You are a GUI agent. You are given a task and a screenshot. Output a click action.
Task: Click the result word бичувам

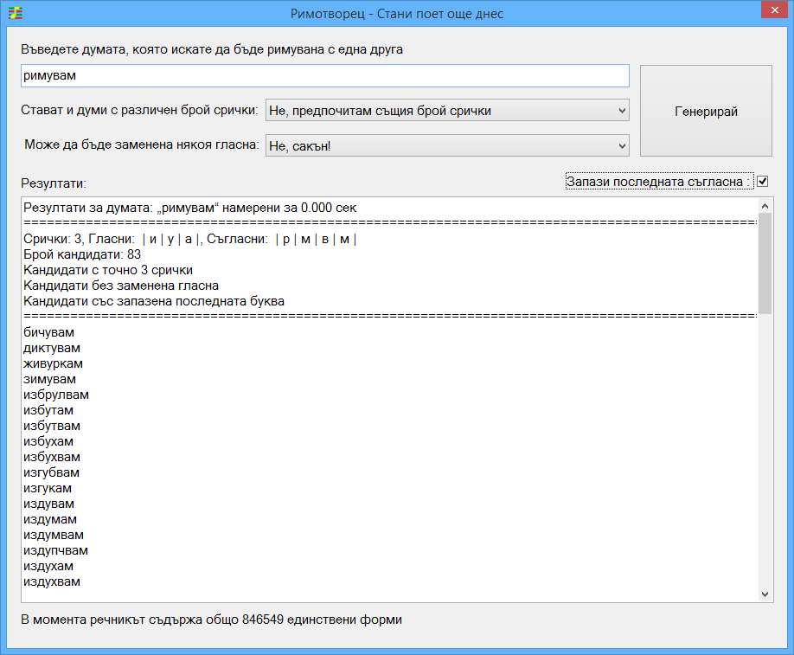(x=48, y=332)
